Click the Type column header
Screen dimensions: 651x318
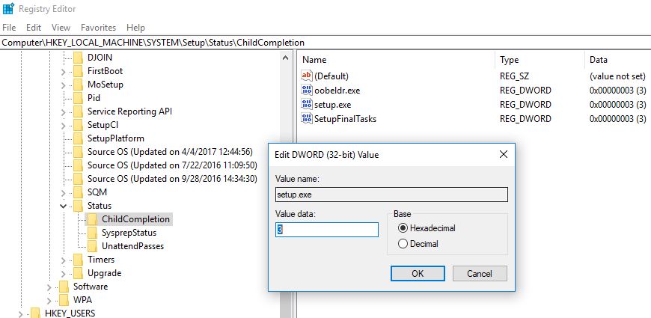510,59
